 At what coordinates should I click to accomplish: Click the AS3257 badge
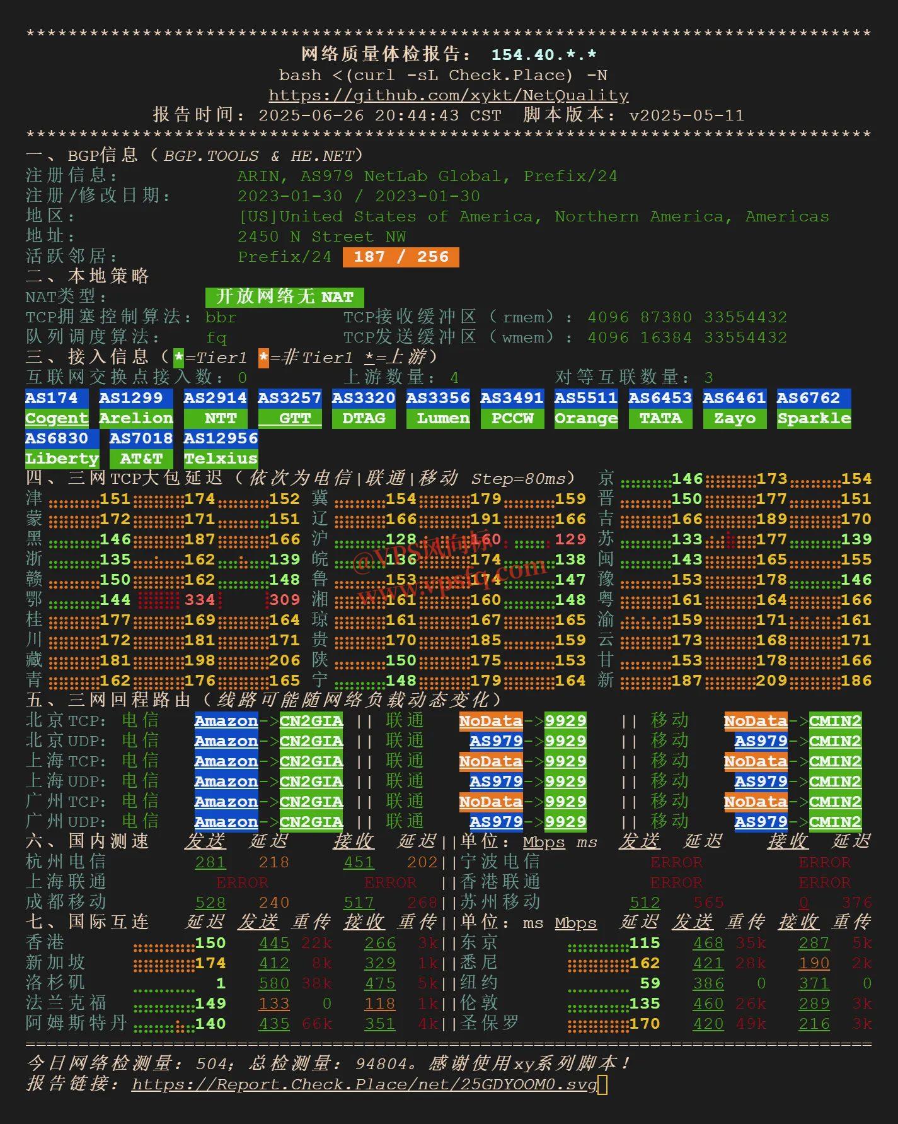[290, 398]
